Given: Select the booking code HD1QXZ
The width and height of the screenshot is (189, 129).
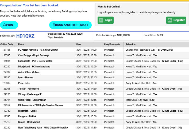Looking at the screenshot, I should tap(25, 36).
